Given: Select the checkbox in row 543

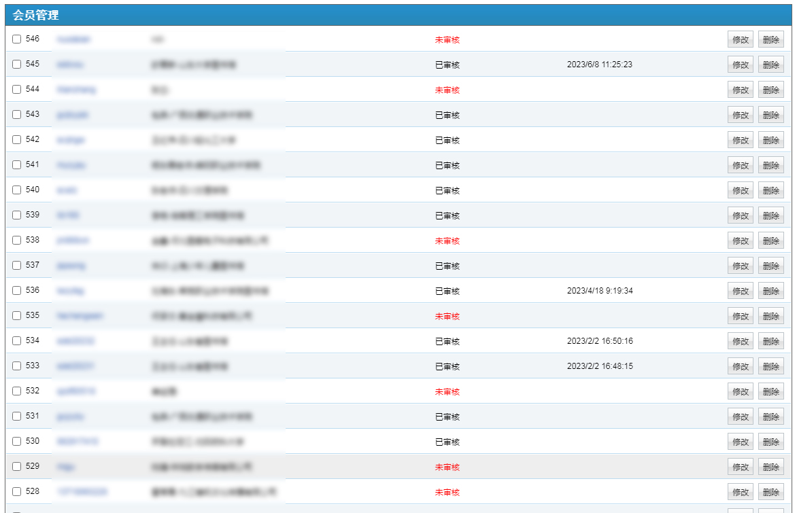Looking at the screenshot, I should pyautogui.click(x=17, y=115).
